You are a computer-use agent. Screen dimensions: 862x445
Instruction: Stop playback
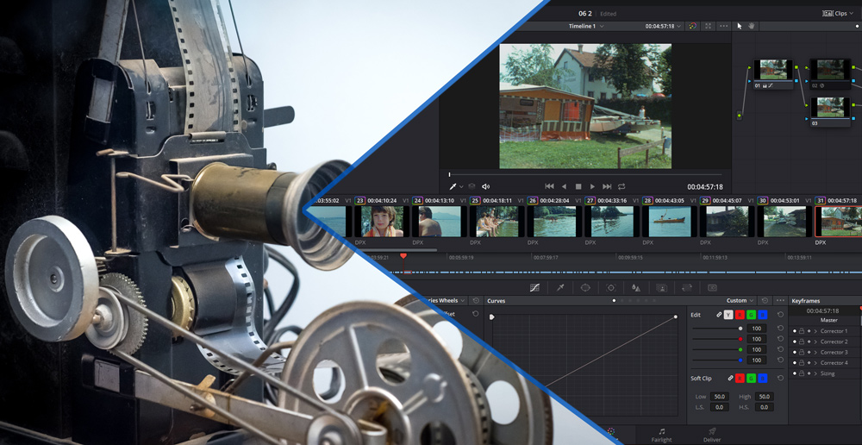click(x=578, y=187)
